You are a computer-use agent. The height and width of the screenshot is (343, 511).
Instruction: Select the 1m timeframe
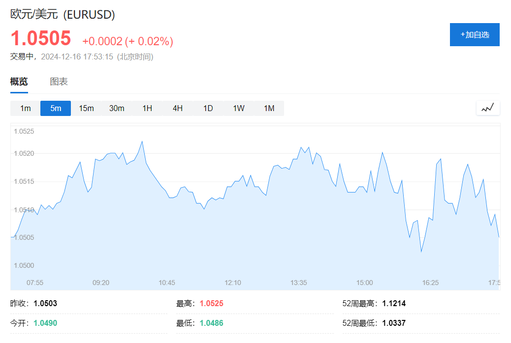click(x=26, y=108)
